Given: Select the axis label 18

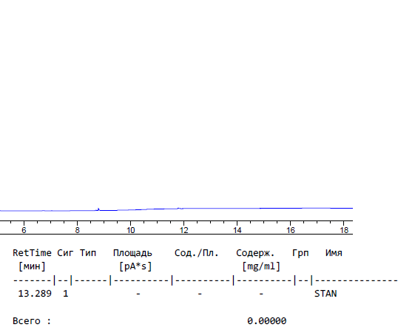Looking at the screenshot, I should click(x=344, y=230).
